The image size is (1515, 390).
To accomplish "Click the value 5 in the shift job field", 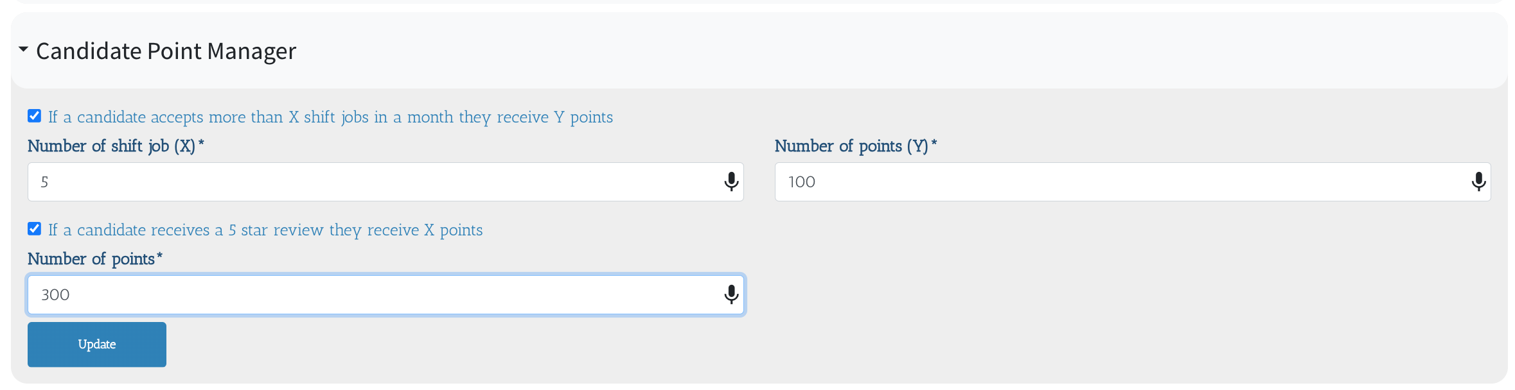I will click(x=44, y=182).
